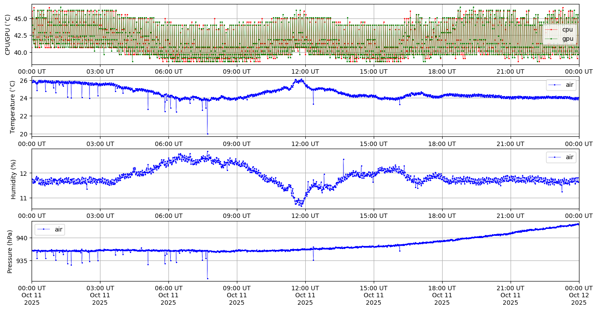Select the air legend in Humidity plot

tap(561, 157)
